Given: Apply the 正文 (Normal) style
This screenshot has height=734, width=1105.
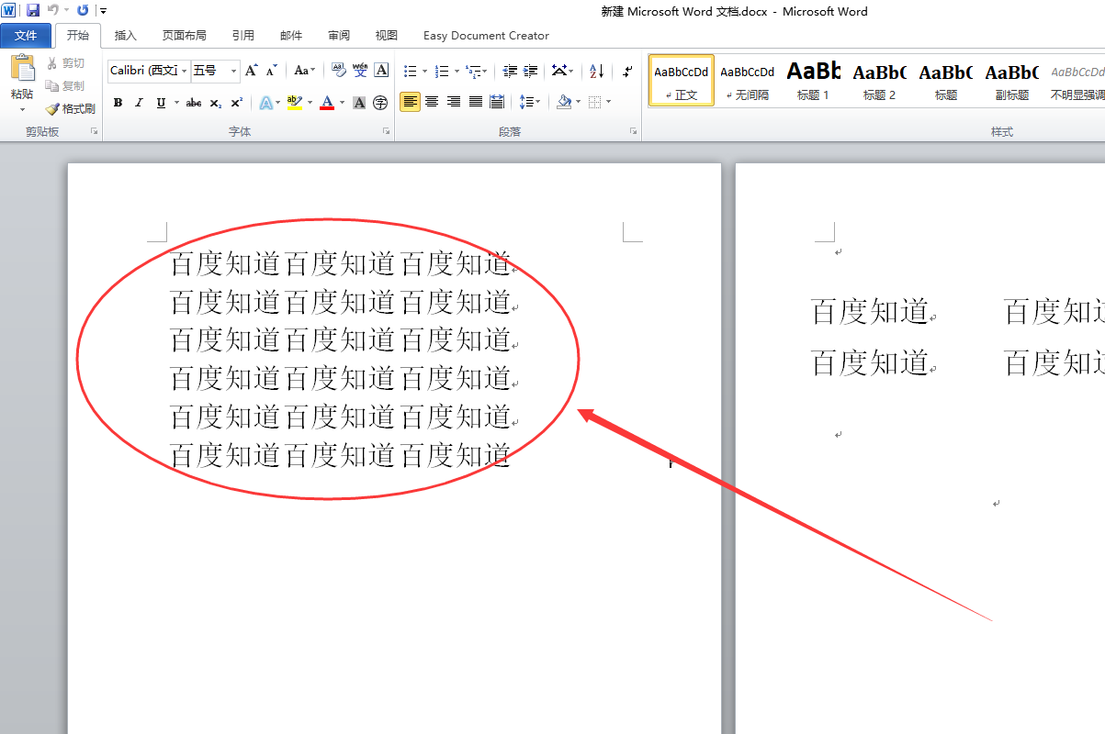Looking at the screenshot, I should [x=682, y=81].
